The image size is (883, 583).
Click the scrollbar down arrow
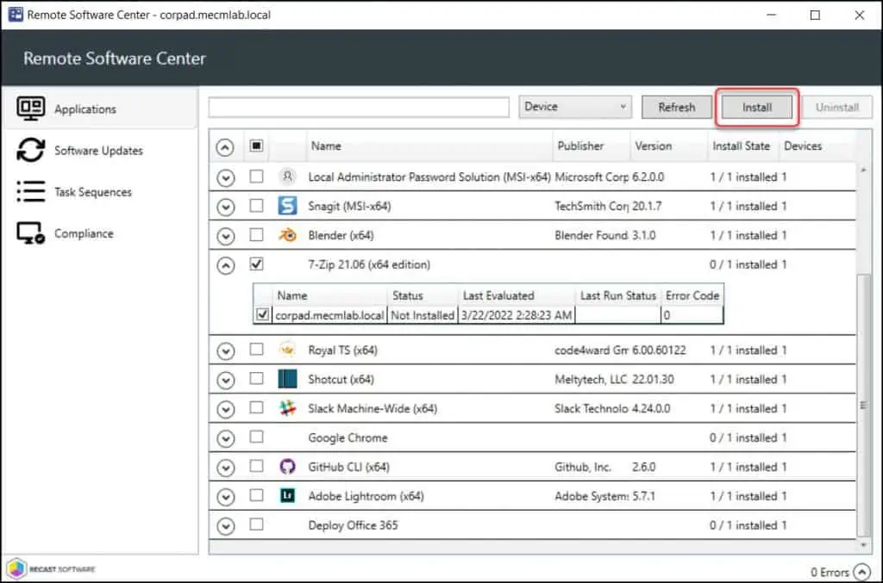[862, 544]
